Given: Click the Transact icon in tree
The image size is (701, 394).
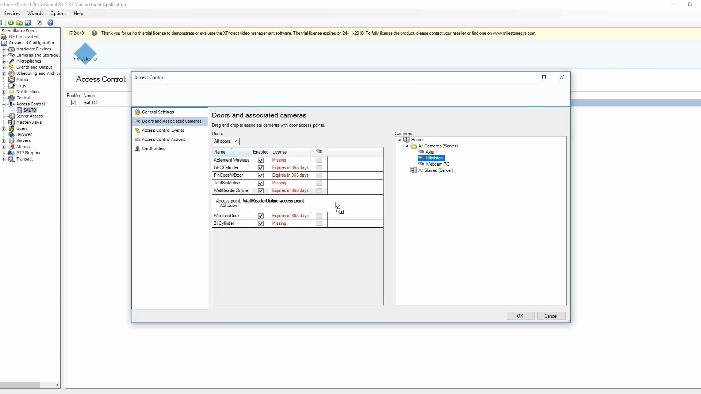Looking at the screenshot, I should click(12, 159).
